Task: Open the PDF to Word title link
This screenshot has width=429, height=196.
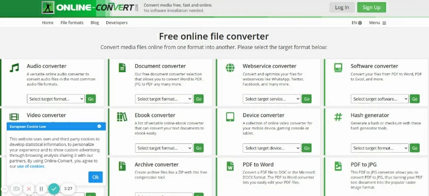Action: click(258, 165)
